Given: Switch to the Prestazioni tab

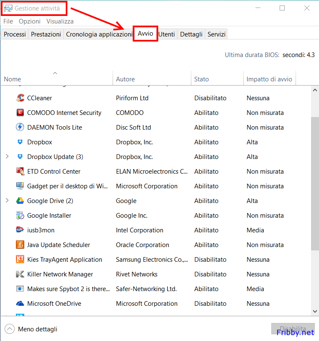Looking at the screenshot, I should 46,34.
